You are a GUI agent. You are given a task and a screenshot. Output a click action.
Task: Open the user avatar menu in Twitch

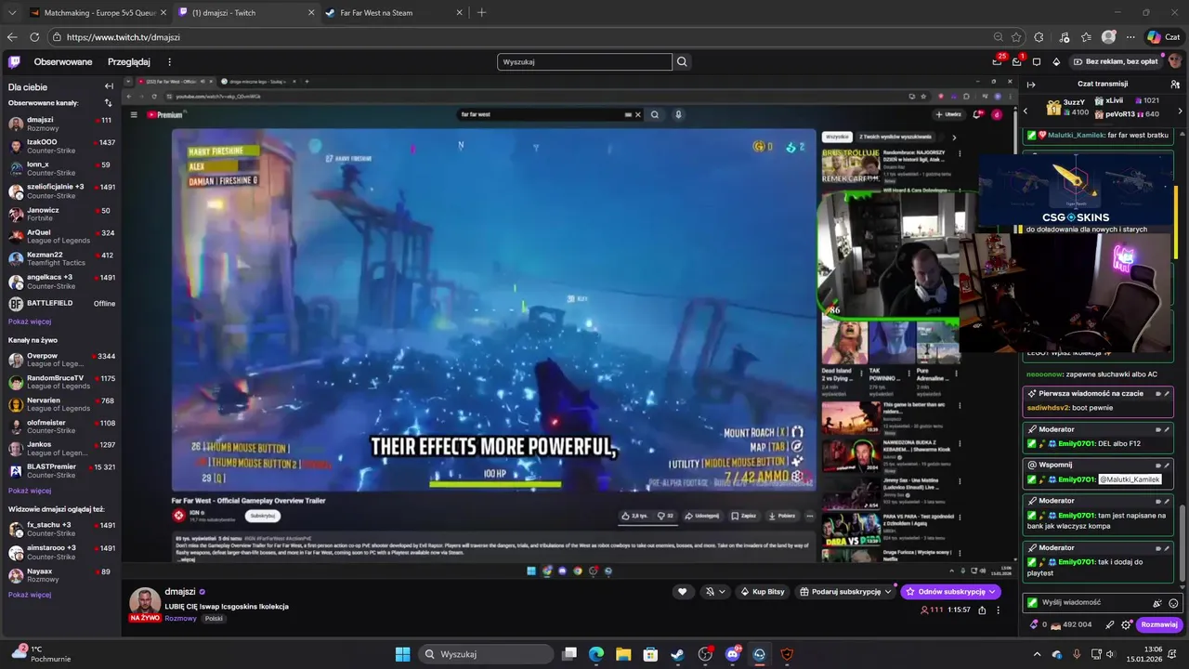pos(1175,61)
